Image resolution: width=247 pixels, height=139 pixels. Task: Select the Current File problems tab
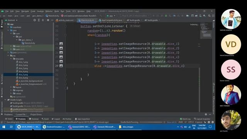[x=21, y=115]
